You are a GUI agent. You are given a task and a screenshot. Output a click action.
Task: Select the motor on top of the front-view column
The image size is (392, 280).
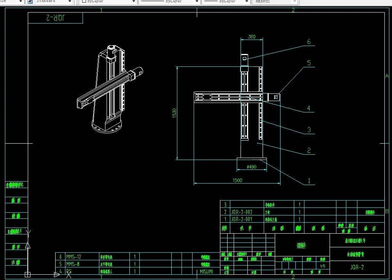pyautogui.click(x=244, y=60)
